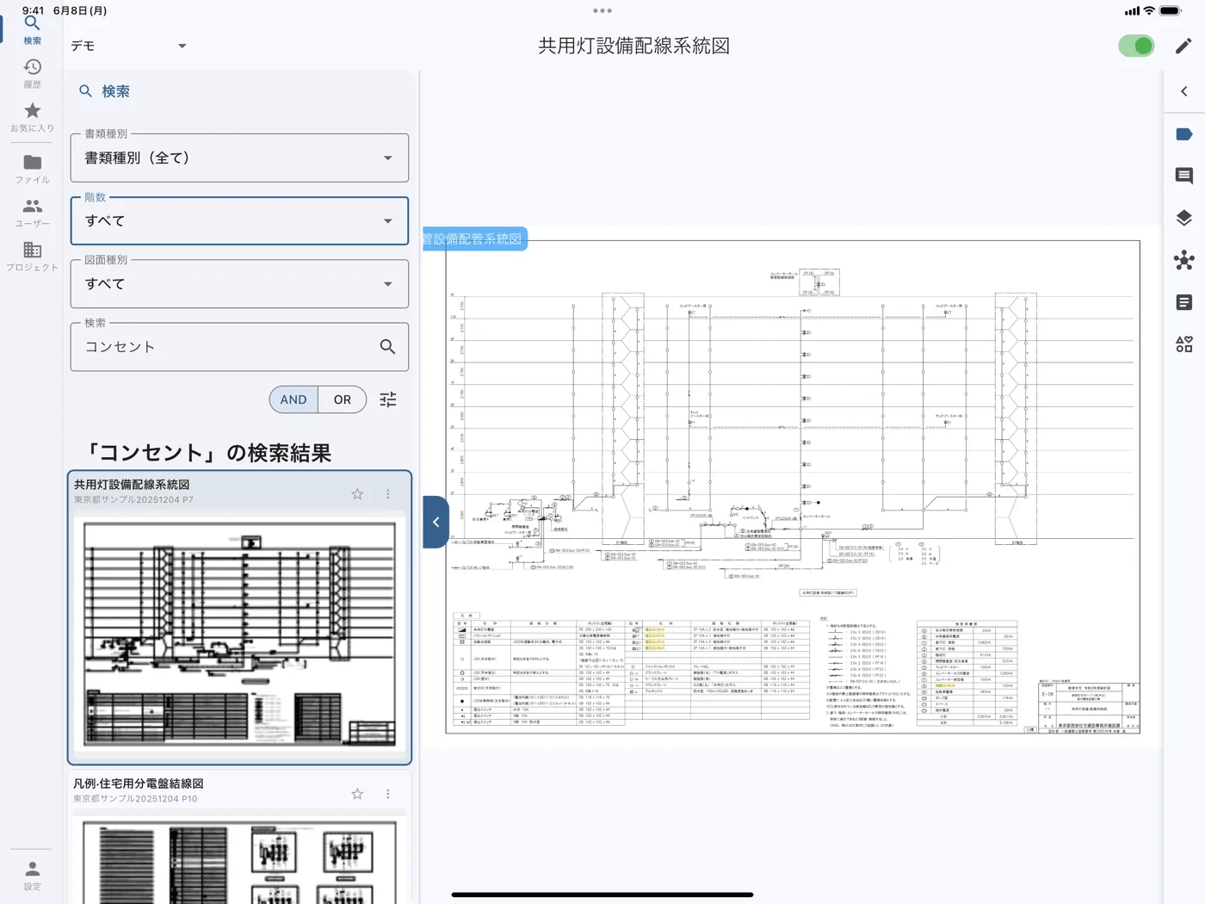Open the document notes tool in right panel

pos(1184,302)
